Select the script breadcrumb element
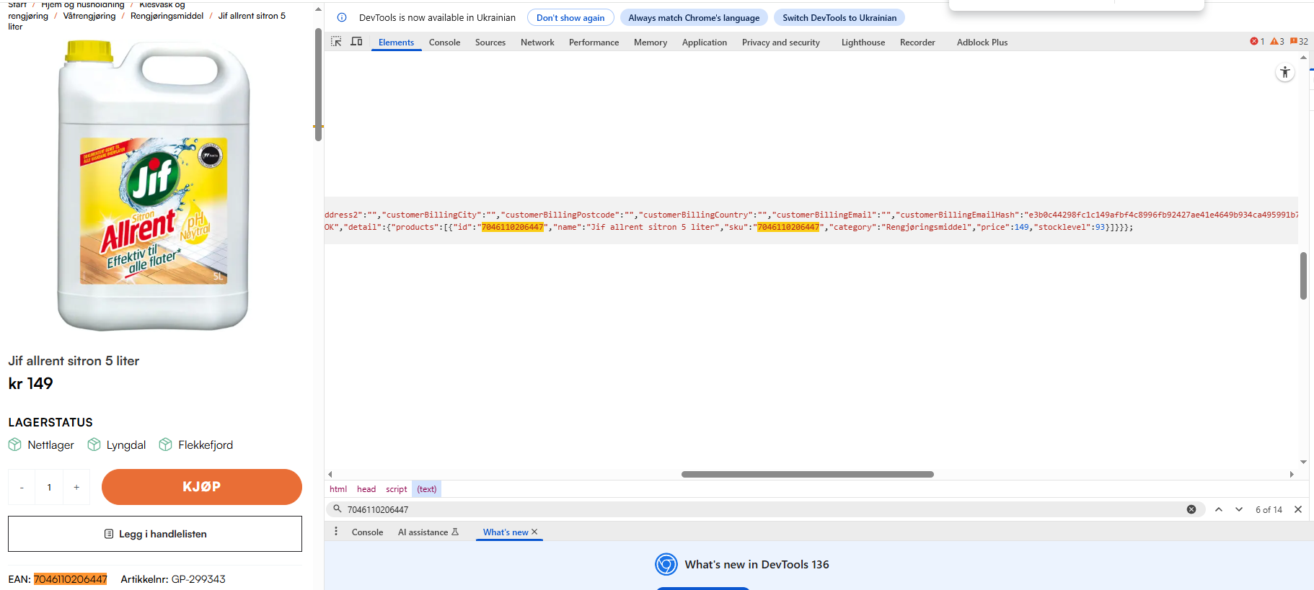This screenshot has width=1314, height=590. 397,489
